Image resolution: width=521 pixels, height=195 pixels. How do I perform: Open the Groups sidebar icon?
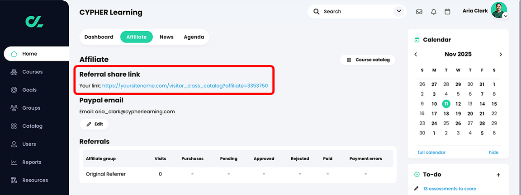14,108
